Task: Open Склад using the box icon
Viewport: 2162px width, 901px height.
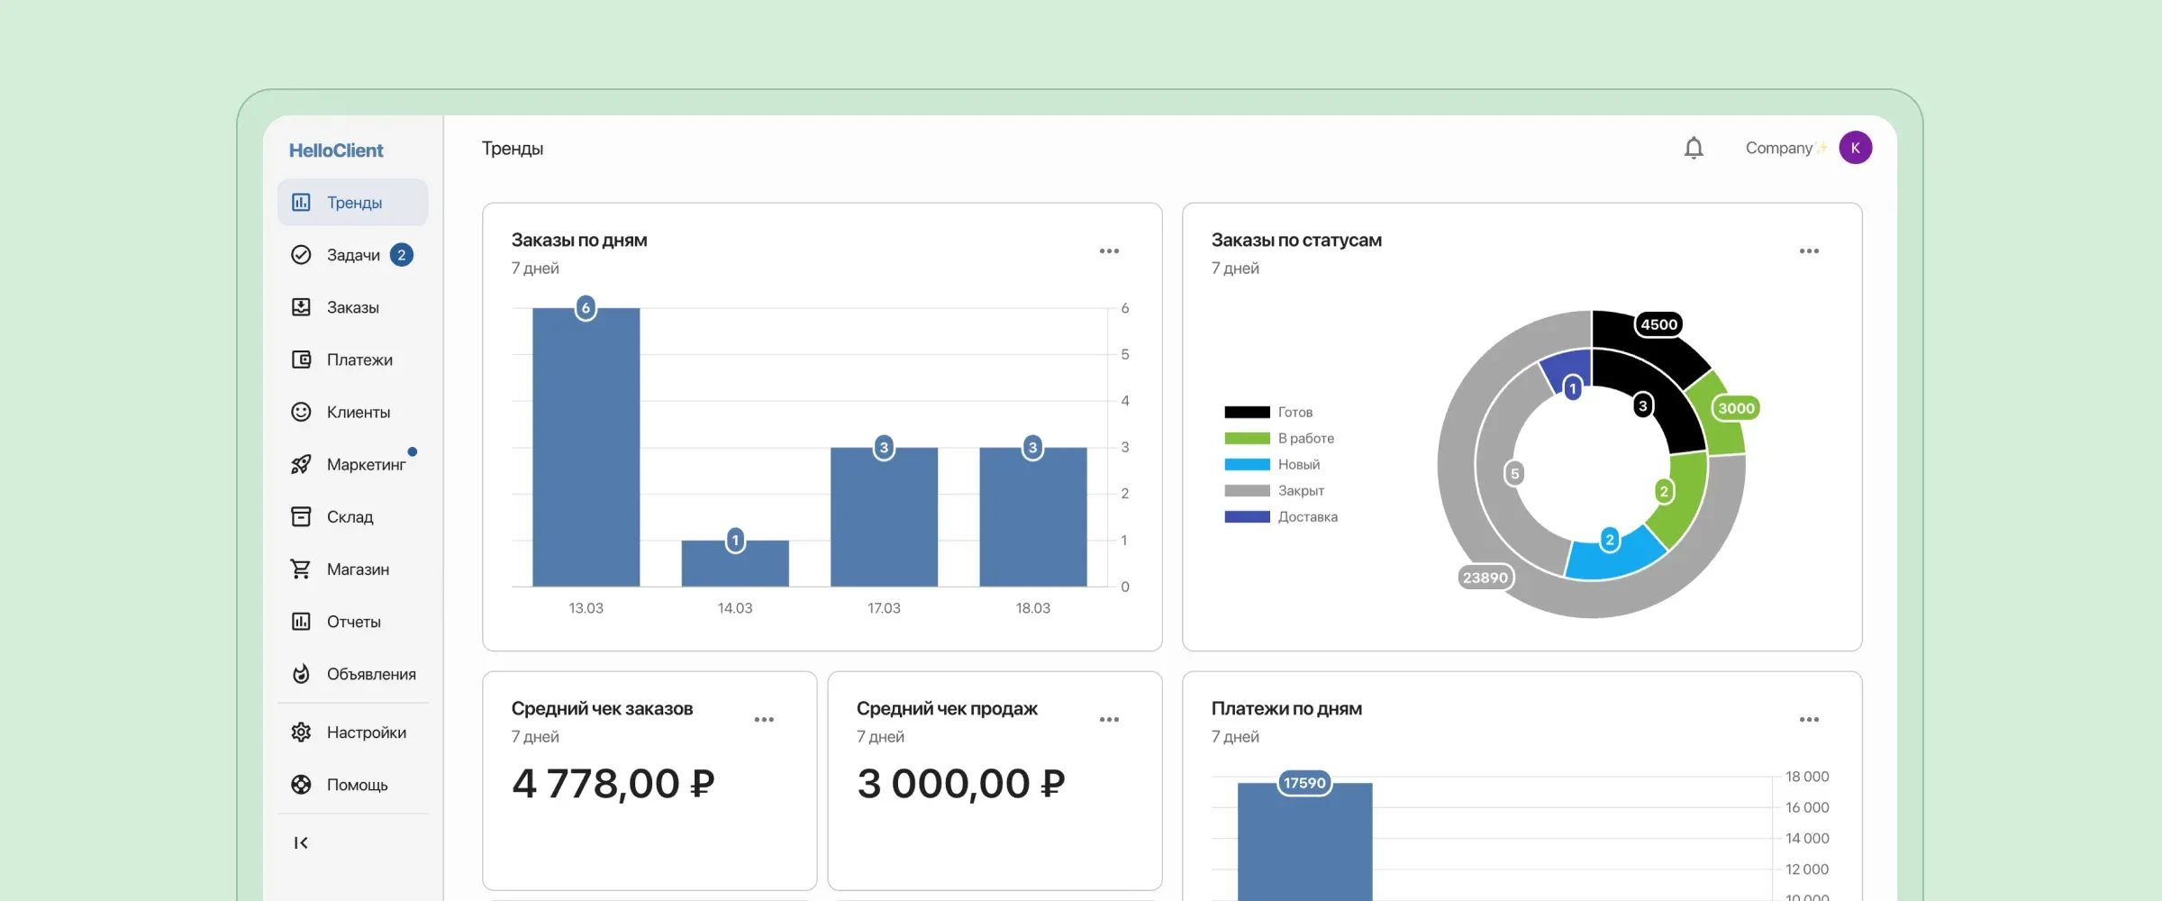Action: [x=302, y=516]
